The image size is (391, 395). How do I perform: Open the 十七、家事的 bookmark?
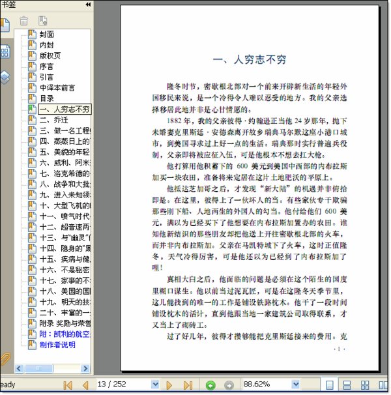pyautogui.click(x=65, y=280)
